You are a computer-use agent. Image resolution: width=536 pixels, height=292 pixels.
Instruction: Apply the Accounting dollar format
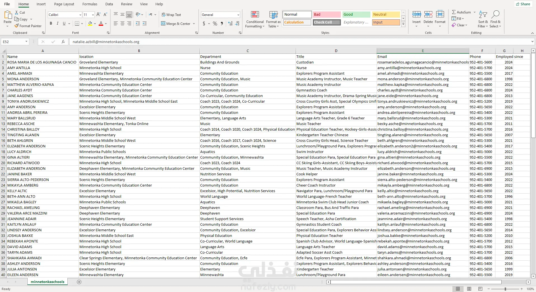pos(204,23)
